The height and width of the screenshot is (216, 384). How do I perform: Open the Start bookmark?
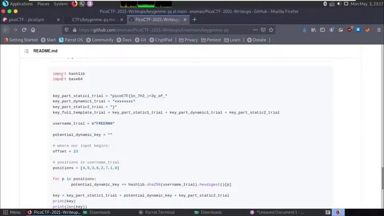tap(48, 40)
